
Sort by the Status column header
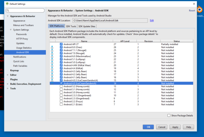click(176, 41)
